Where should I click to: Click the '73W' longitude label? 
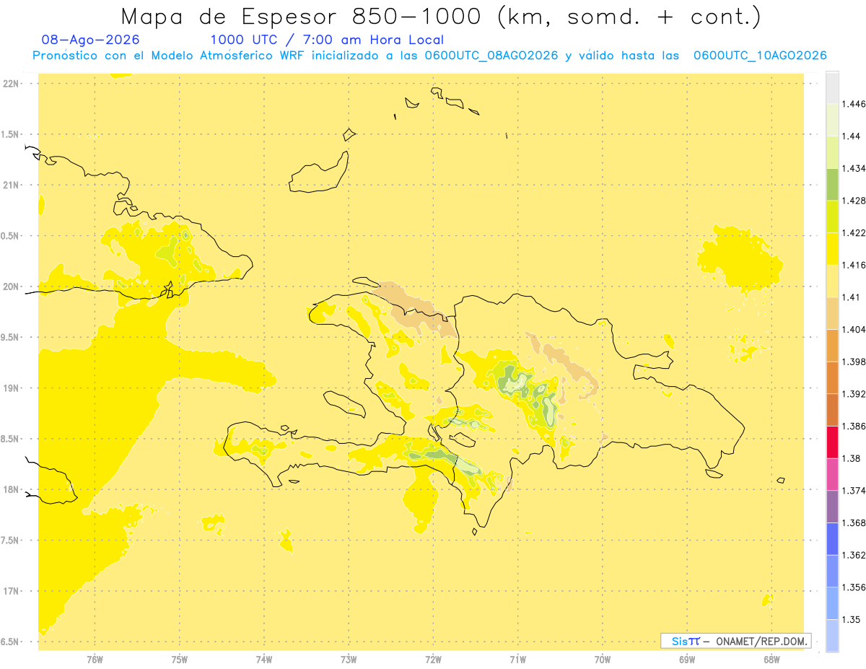(x=349, y=659)
